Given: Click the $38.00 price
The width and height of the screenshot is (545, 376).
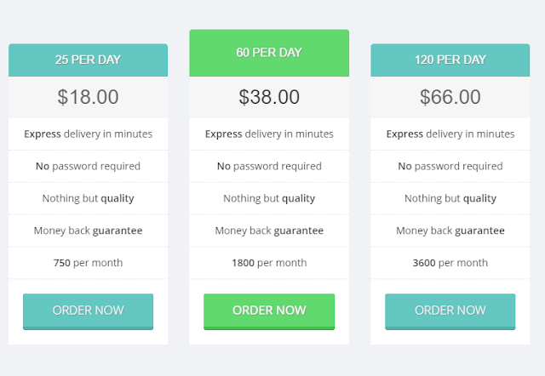Looking at the screenshot, I should (269, 97).
